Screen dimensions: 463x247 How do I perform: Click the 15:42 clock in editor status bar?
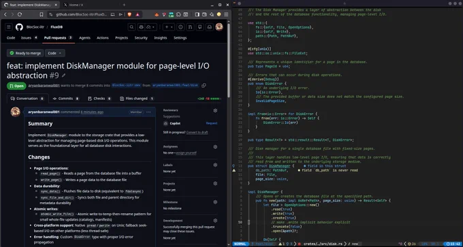click(453, 244)
